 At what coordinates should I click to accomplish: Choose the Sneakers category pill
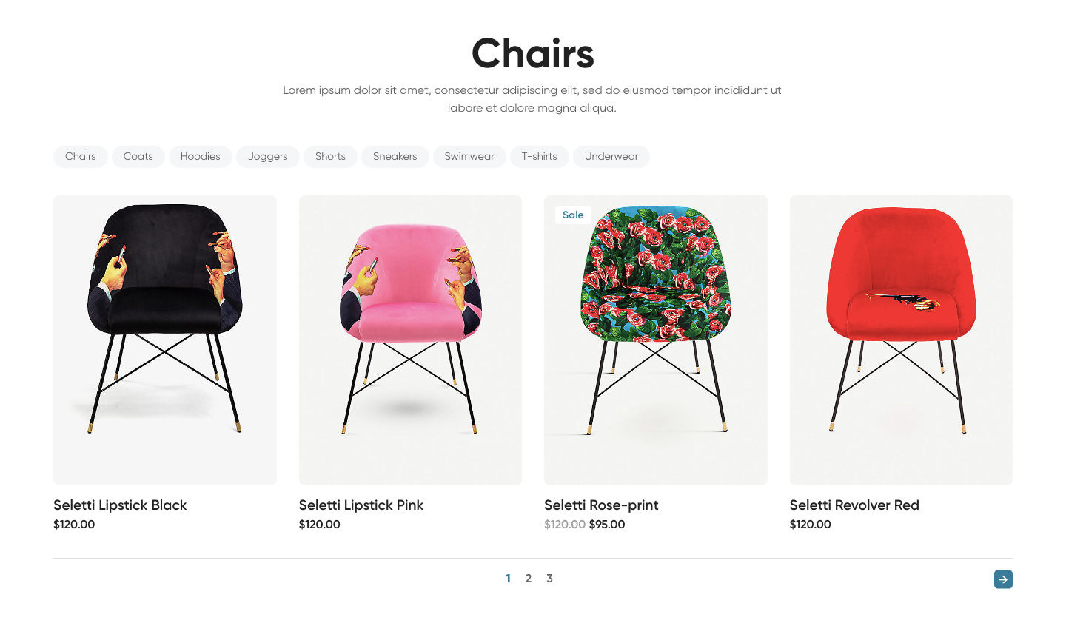(x=395, y=157)
